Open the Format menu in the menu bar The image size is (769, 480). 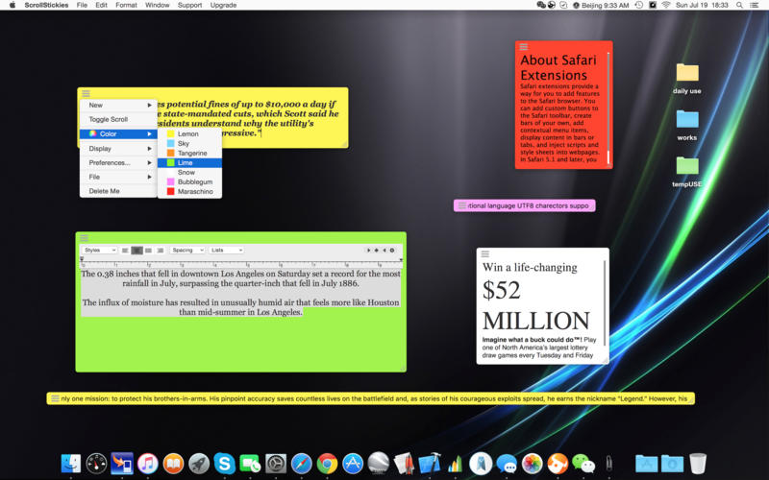pyautogui.click(x=126, y=5)
